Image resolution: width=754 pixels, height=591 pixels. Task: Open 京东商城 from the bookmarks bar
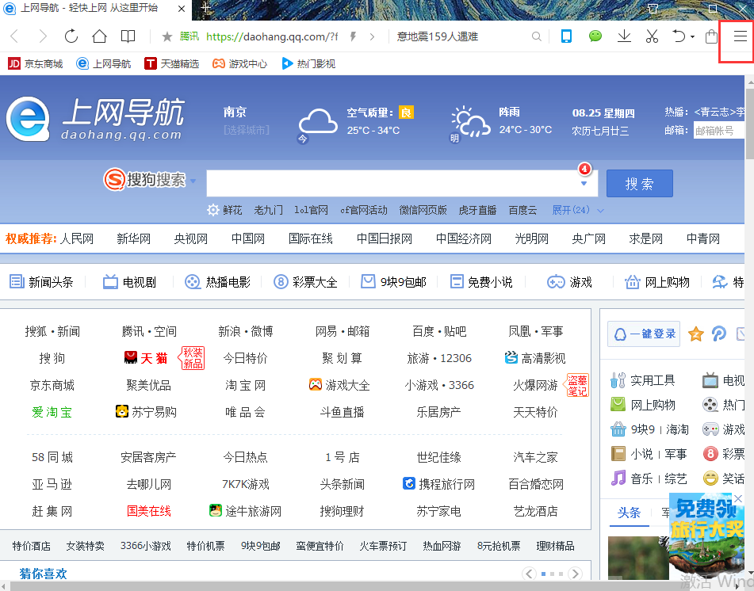coord(35,63)
